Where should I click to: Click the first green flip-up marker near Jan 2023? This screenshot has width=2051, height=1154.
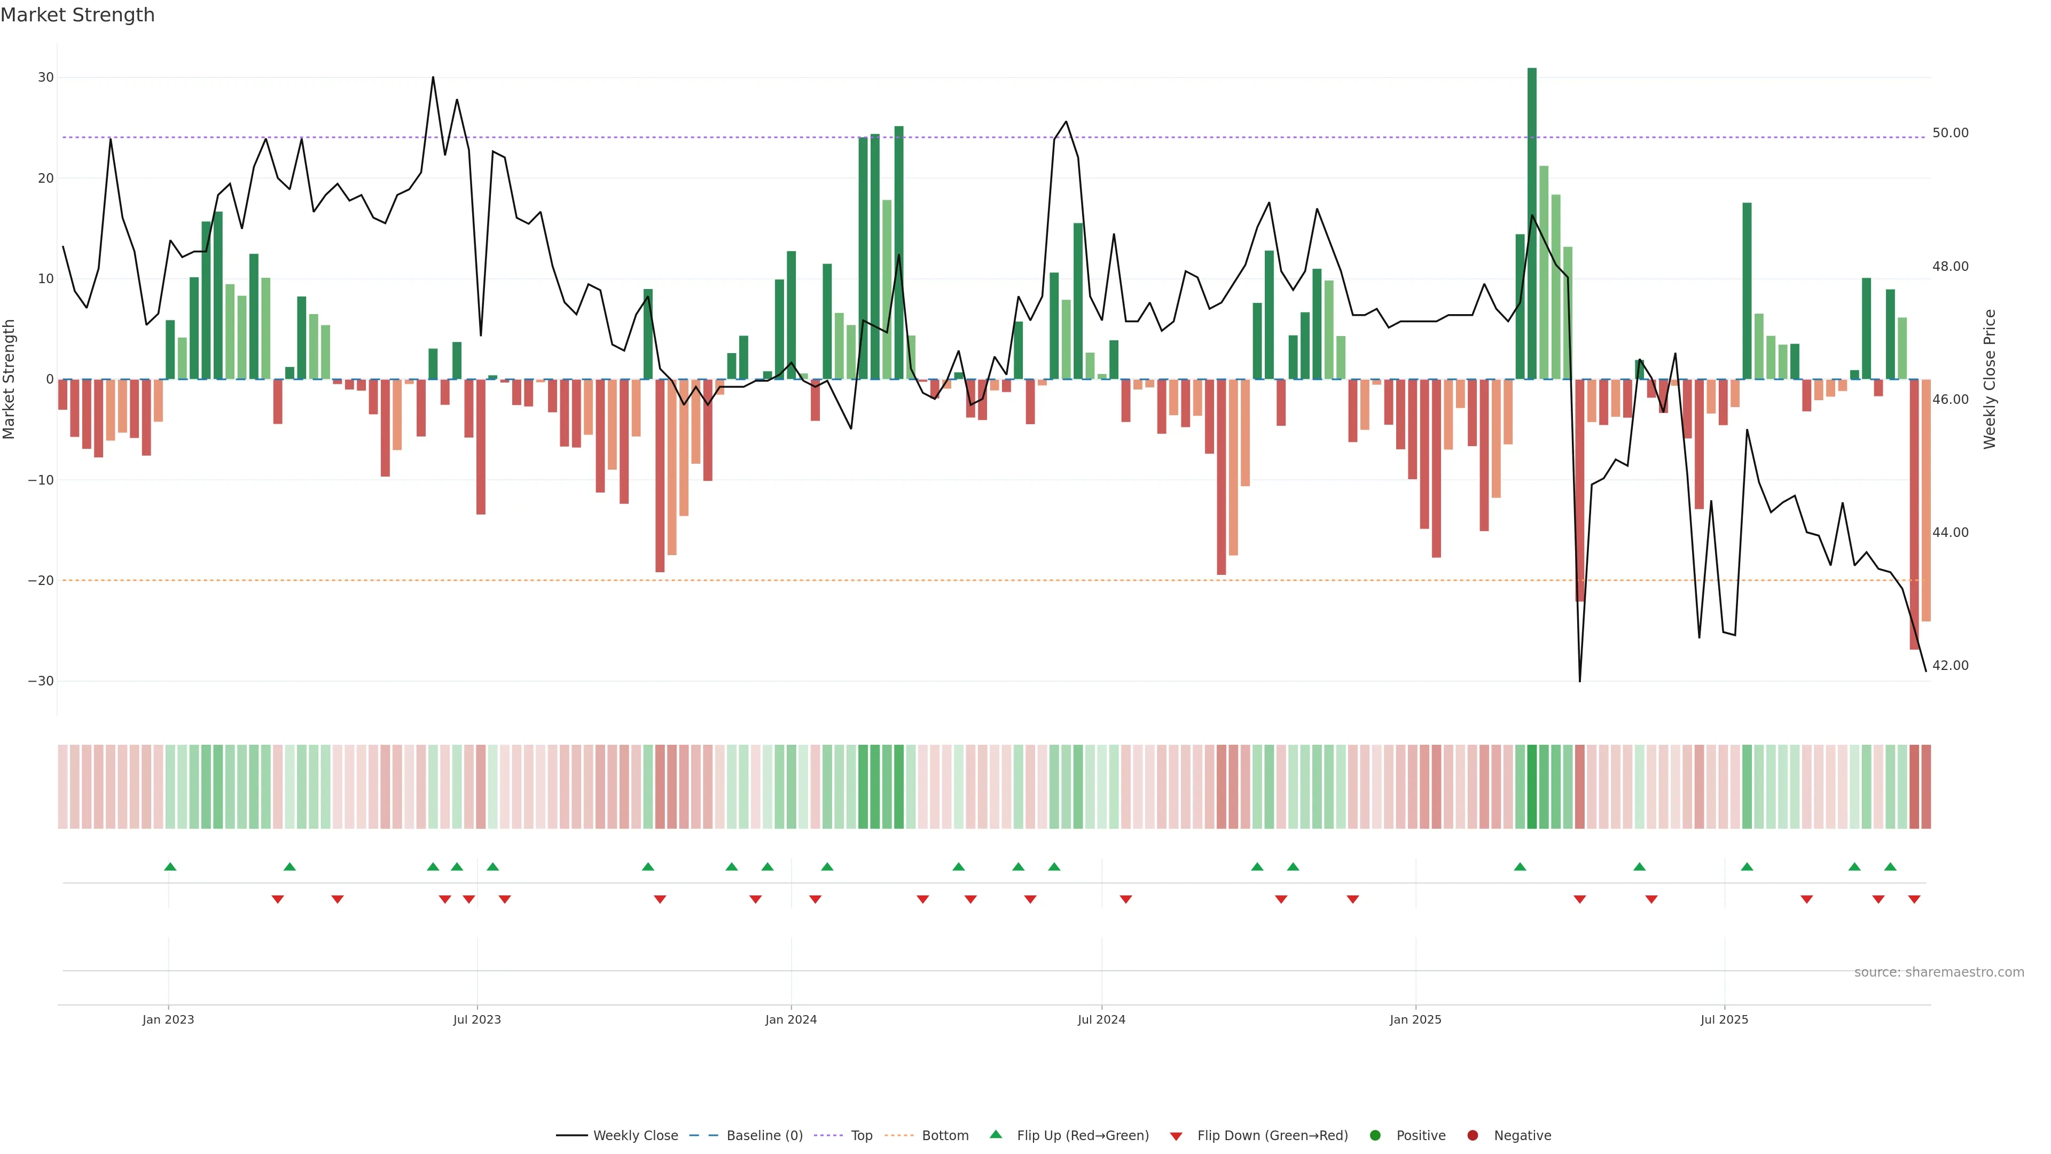point(170,867)
